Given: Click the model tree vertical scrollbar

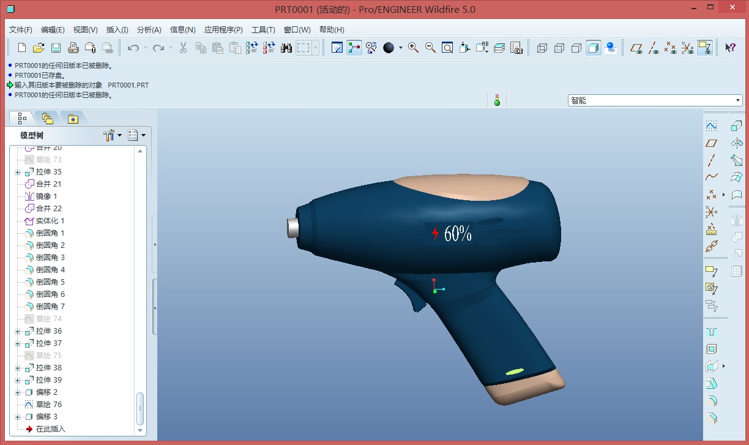Looking at the screenshot, I should click(141, 409).
